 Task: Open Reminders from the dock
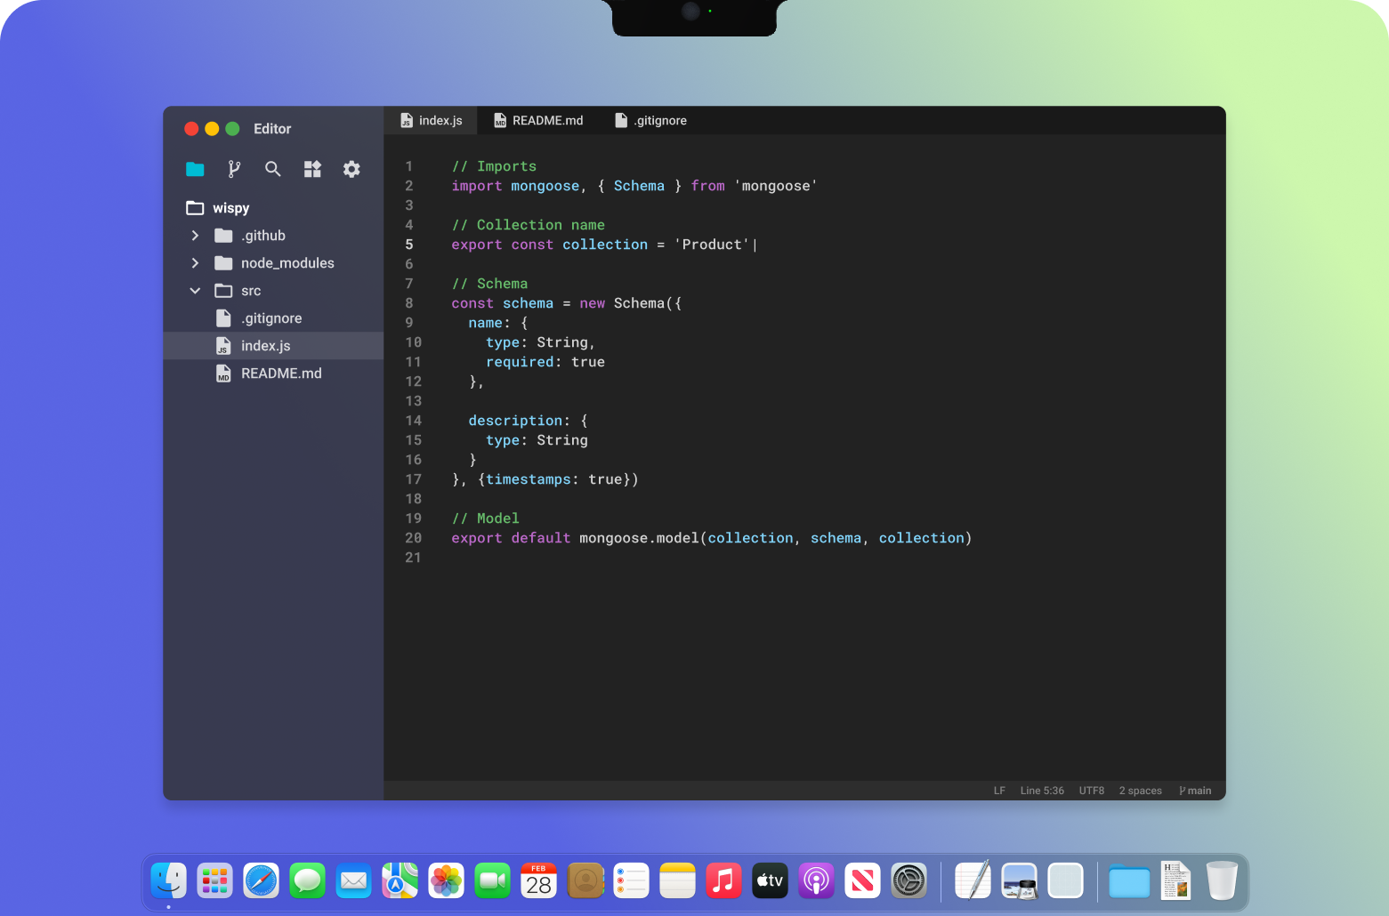[631, 881]
